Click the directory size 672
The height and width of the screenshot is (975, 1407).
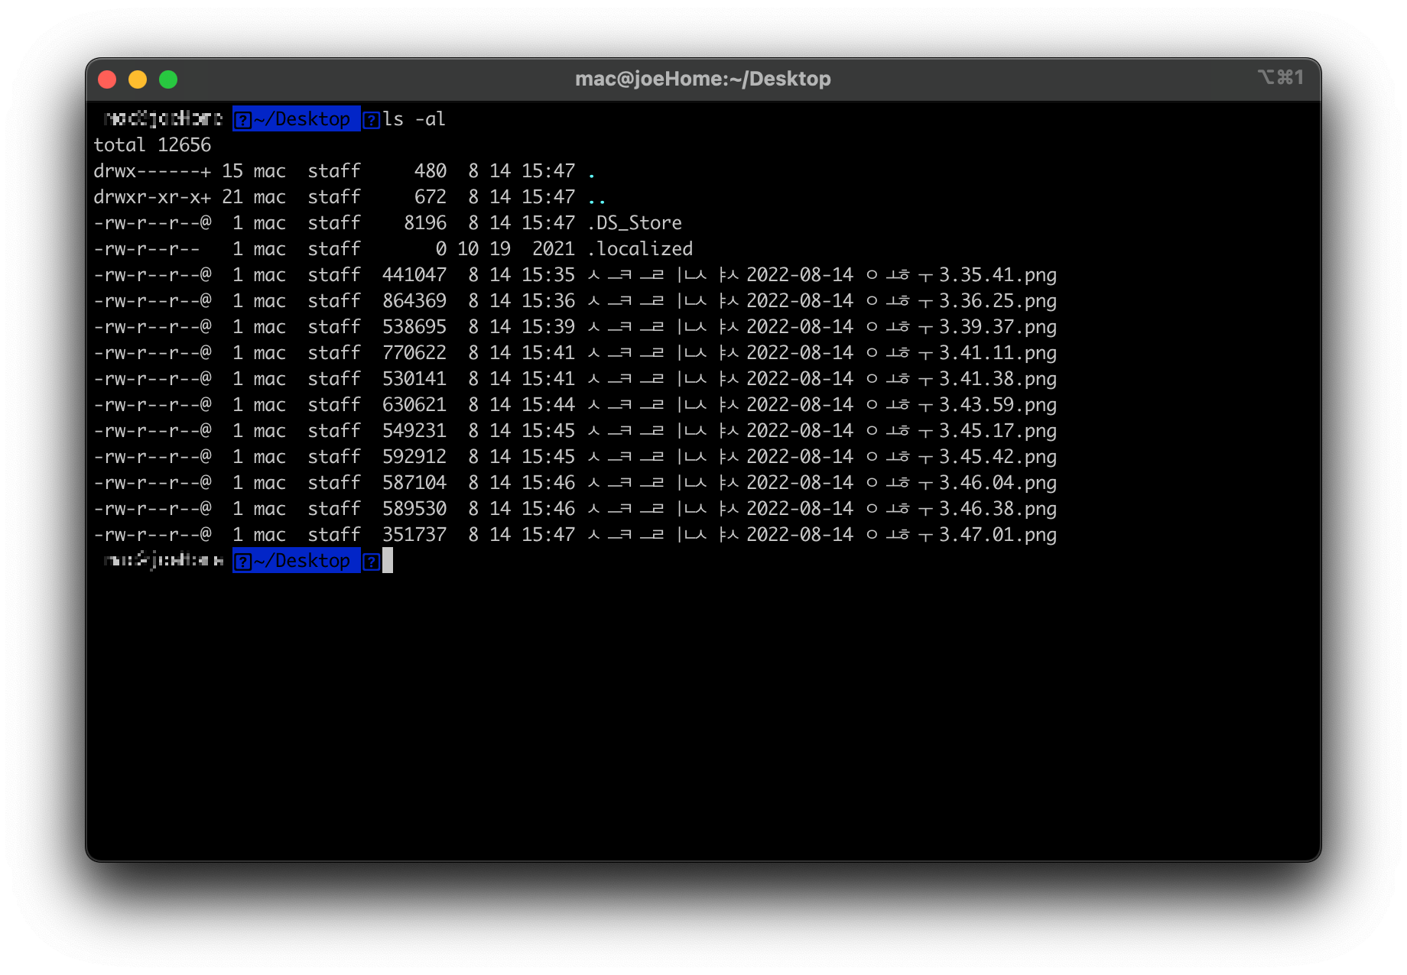pyautogui.click(x=431, y=197)
